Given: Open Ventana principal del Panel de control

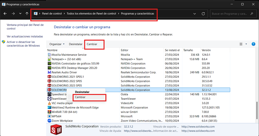Looking at the screenshot, I should [25, 27].
